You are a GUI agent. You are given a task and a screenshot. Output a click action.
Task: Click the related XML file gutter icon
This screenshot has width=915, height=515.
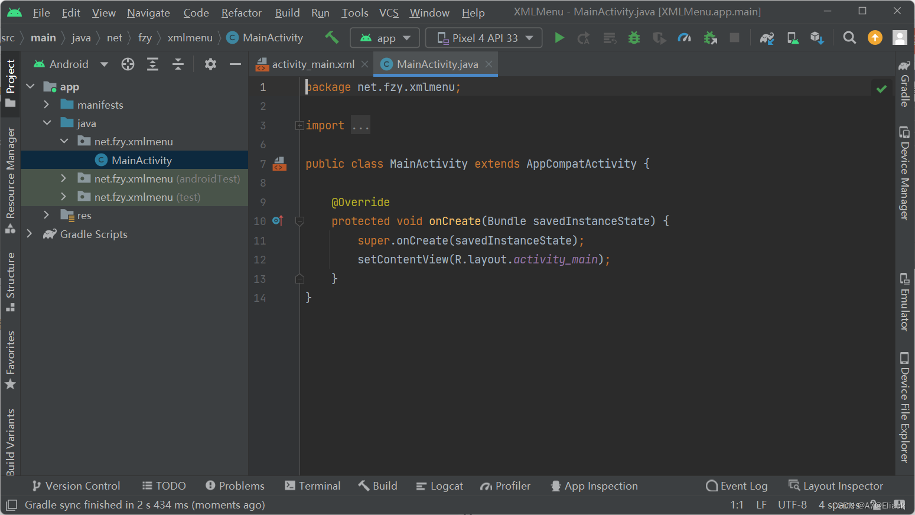tap(279, 164)
